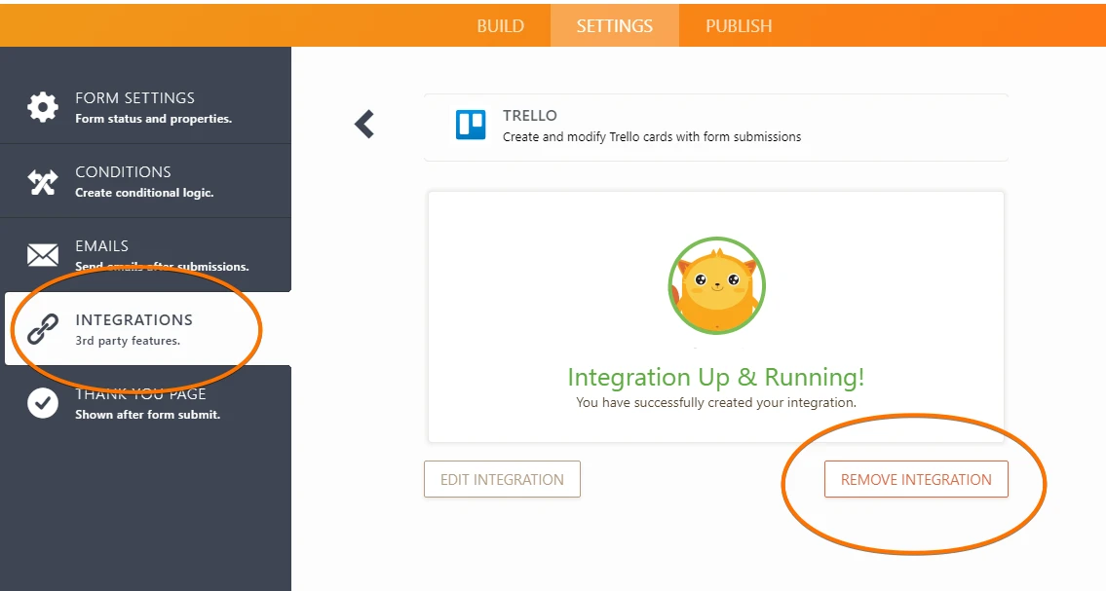Click the REMOVE INTEGRATION button
Screen dimensions: 1106x591
[x=916, y=479]
